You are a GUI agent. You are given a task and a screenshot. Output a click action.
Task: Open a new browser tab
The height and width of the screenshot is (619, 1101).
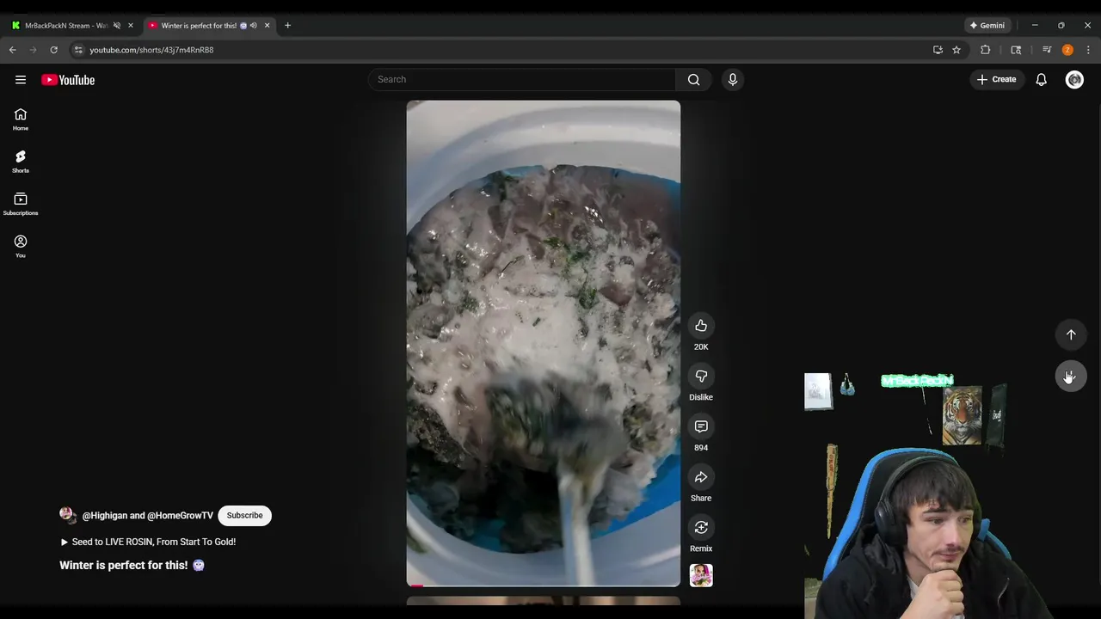pyautogui.click(x=287, y=26)
